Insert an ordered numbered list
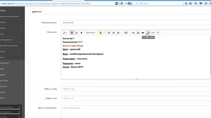The image size is (211, 118). click(x=113, y=33)
